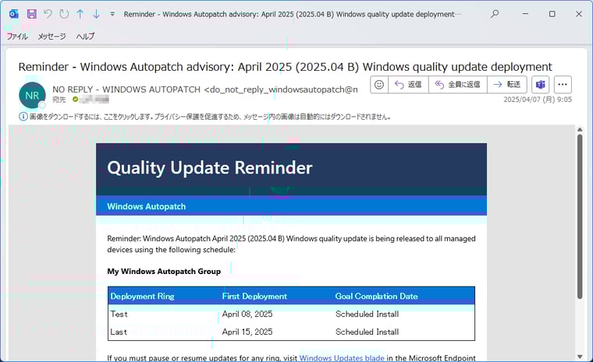Open the メッセージ tab

[x=51, y=37]
